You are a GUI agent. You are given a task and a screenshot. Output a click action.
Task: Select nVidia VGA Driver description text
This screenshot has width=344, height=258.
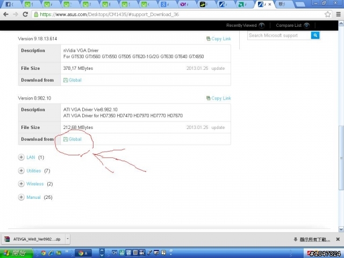[81, 51]
